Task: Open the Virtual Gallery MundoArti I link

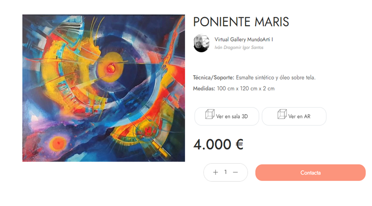Action: pyautogui.click(x=244, y=39)
